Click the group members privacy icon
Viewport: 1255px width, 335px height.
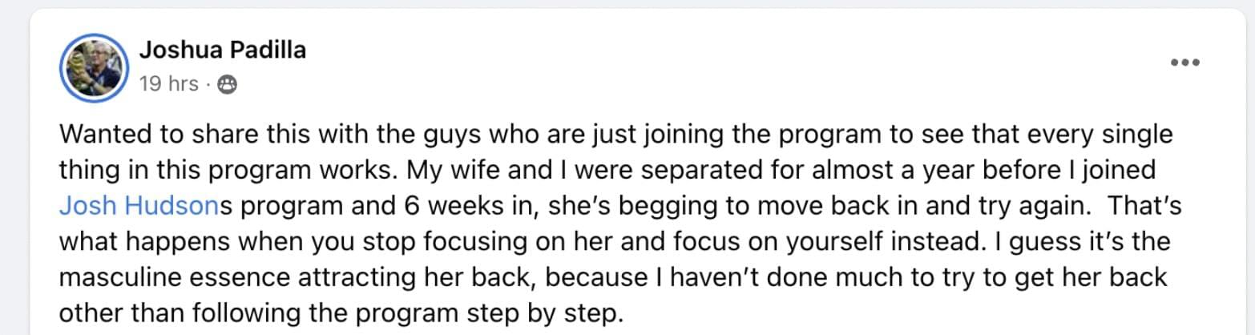[228, 84]
